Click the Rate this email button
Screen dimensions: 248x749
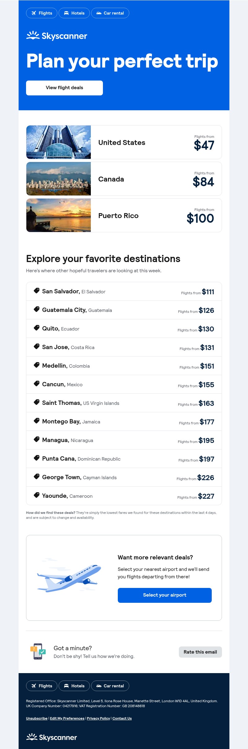tap(200, 652)
